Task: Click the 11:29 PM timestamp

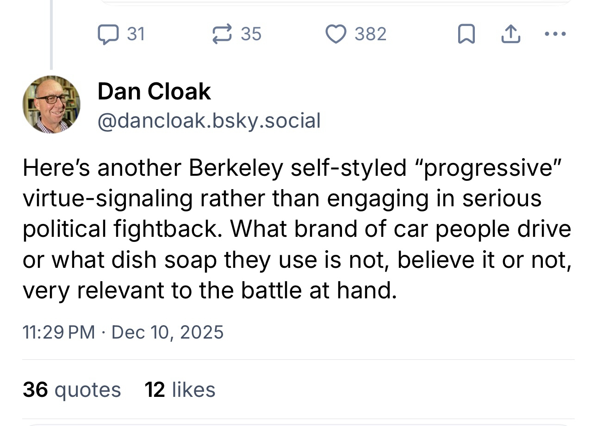Action: (x=58, y=332)
